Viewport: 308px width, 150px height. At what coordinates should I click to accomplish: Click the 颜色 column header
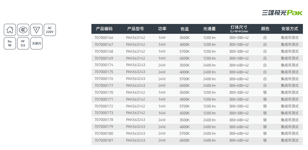coord(265,29)
